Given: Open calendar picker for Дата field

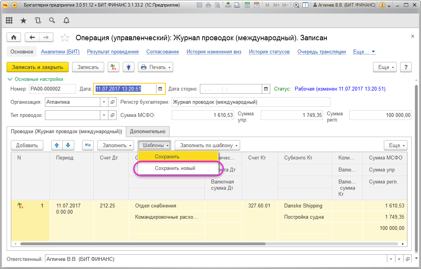Looking at the screenshot, I should (x=160, y=89).
